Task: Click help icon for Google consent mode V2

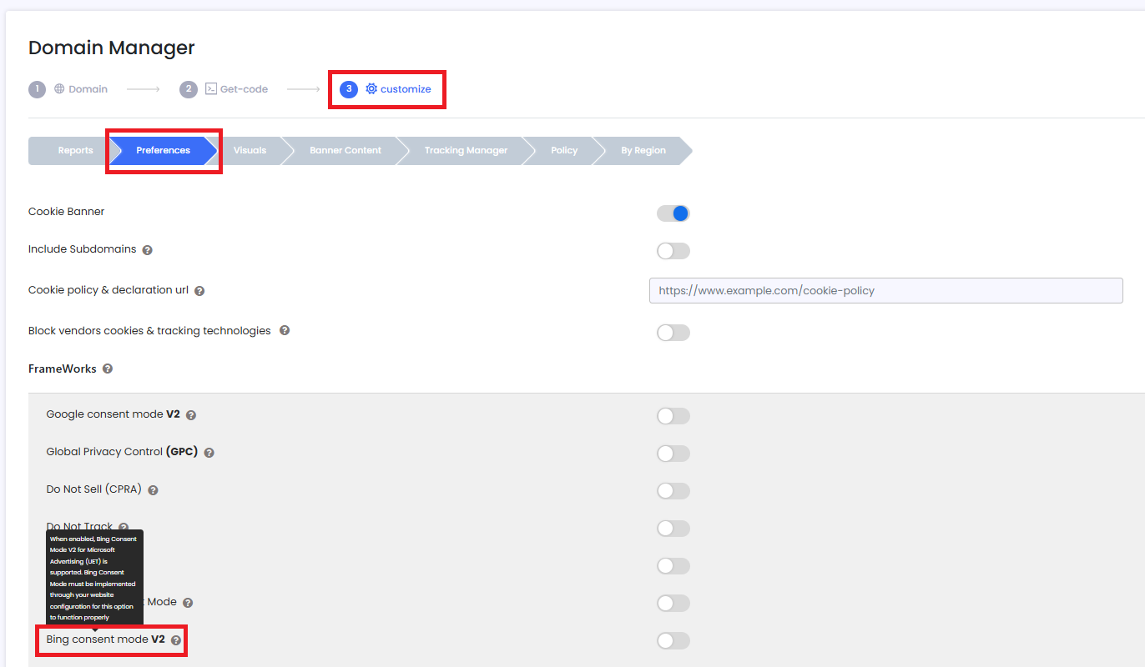Action: 191,415
